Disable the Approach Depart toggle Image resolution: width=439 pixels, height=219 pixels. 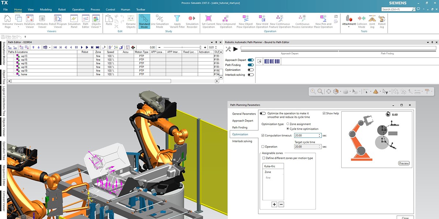251,59
